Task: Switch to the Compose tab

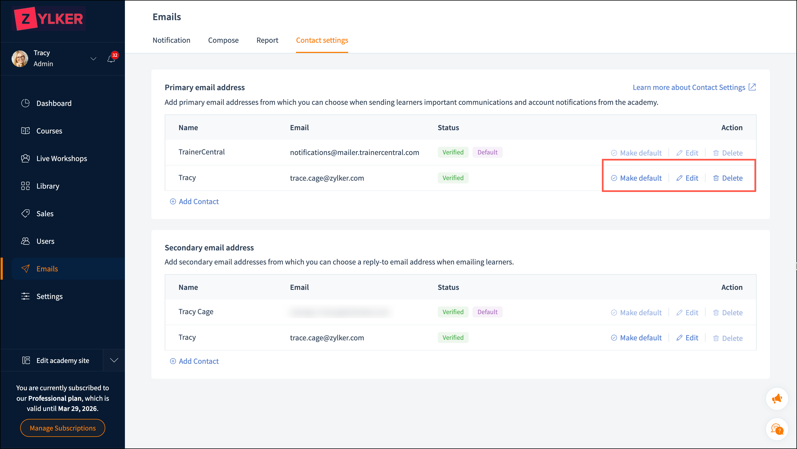Action: pyautogui.click(x=223, y=40)
